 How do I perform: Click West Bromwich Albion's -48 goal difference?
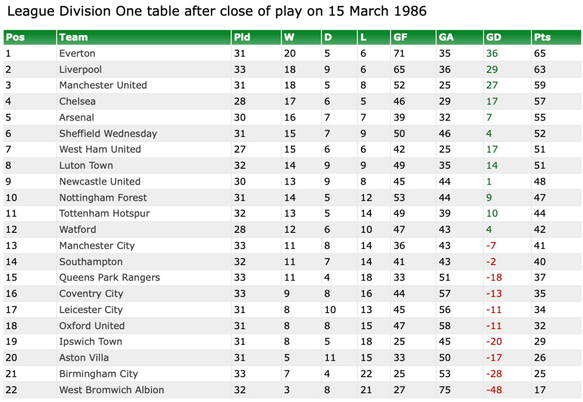494,390
